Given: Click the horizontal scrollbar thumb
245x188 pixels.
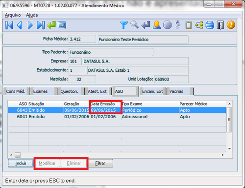Looking at the screenshot, I should pos(18,155).
